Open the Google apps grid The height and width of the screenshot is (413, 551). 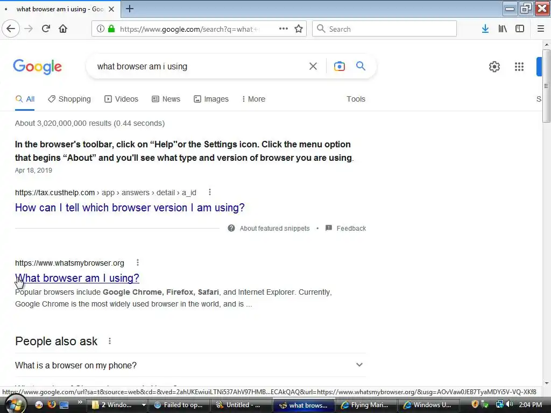point(519,67)
